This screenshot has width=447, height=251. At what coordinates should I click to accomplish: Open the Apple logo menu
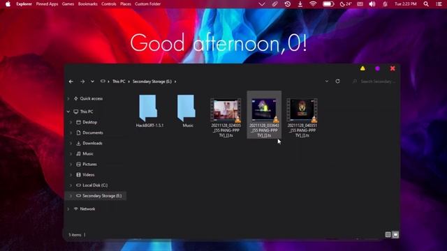tap(8, 4)
